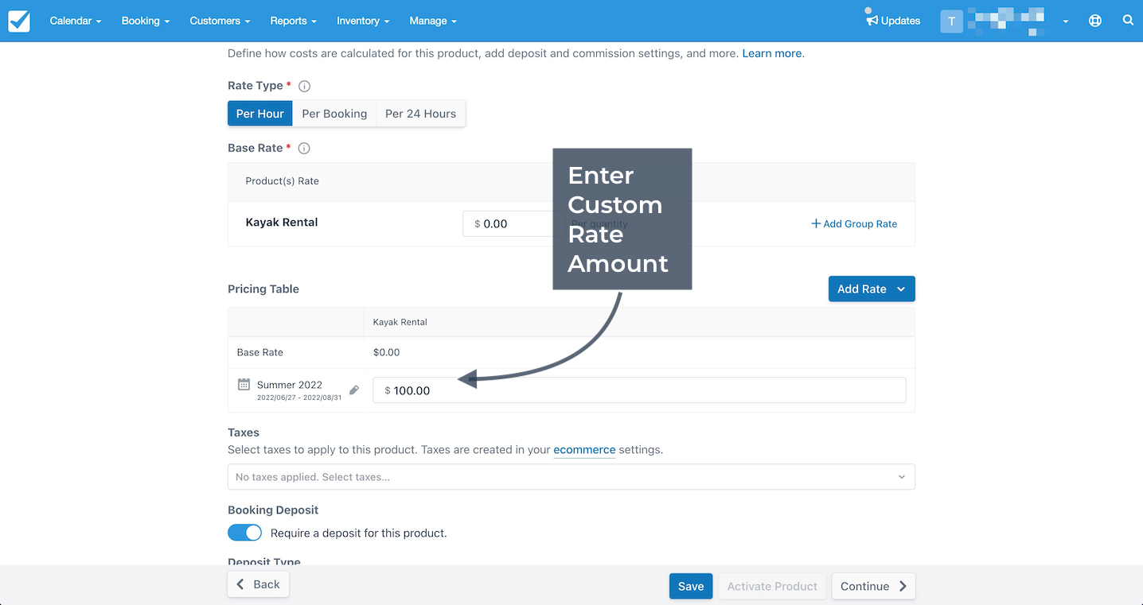The image size is (1143, 605).
Task: Select Per 24 Hours rate type
Action: click(x=421, y=114)
